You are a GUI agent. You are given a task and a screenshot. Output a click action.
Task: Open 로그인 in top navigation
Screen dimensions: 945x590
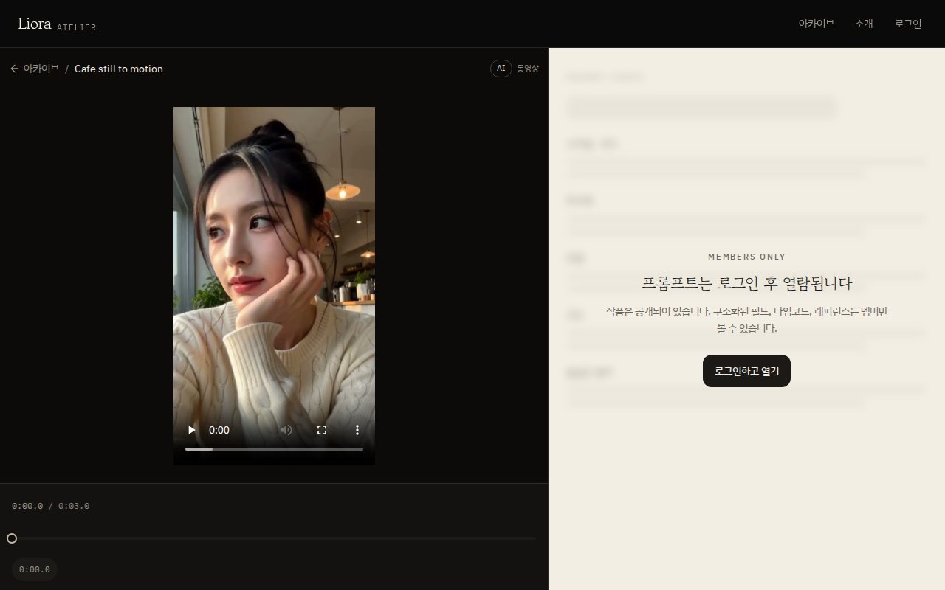(908, 24)
